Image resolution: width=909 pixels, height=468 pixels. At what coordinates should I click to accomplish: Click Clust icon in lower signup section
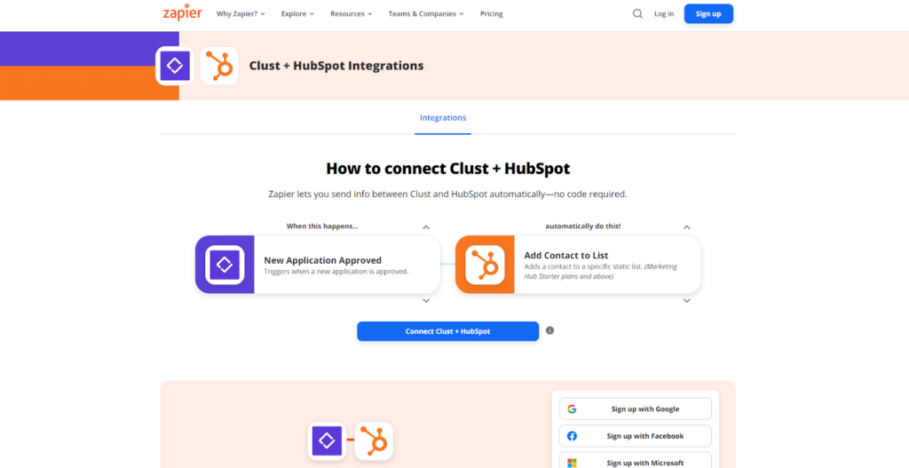tap(327, 440)
